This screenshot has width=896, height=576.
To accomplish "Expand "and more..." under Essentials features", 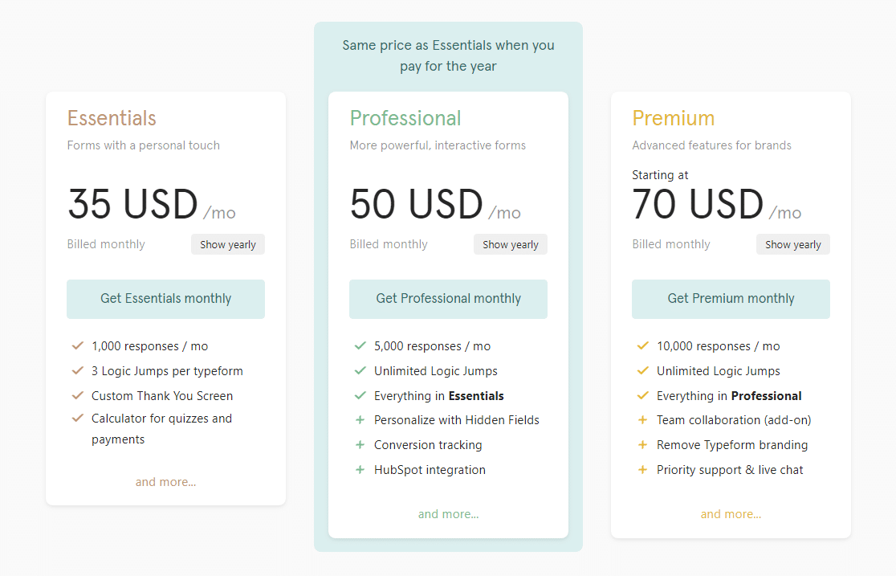I will 165,482.
